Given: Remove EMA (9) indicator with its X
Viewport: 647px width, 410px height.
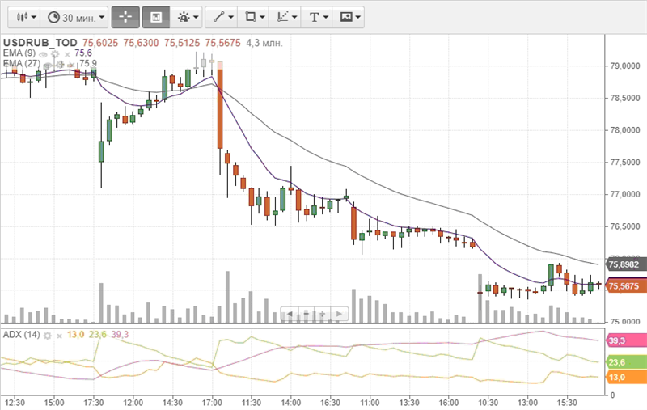Looking at the screenshot, I should point(67,54).
